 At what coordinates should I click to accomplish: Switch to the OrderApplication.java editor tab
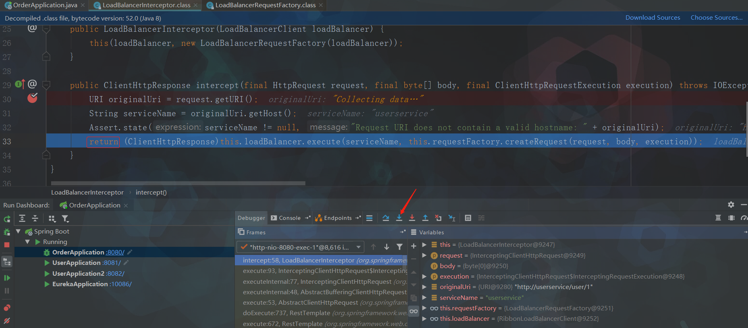[45, 5]
